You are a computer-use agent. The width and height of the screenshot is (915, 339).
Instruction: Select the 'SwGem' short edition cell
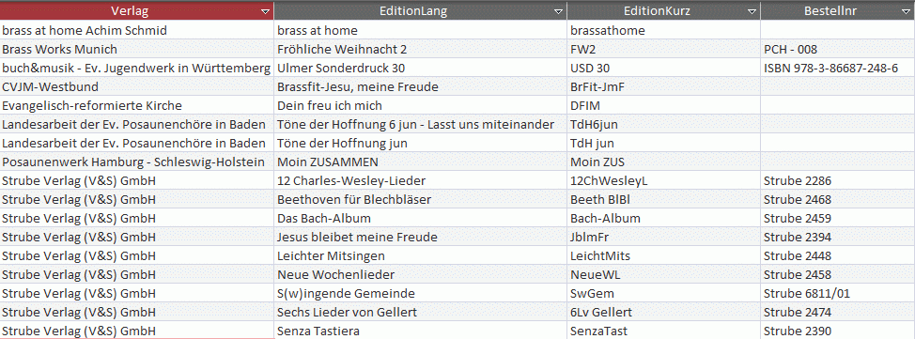point(663,294)
